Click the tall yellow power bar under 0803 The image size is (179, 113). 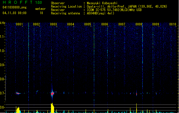click(x=52, y=108)
